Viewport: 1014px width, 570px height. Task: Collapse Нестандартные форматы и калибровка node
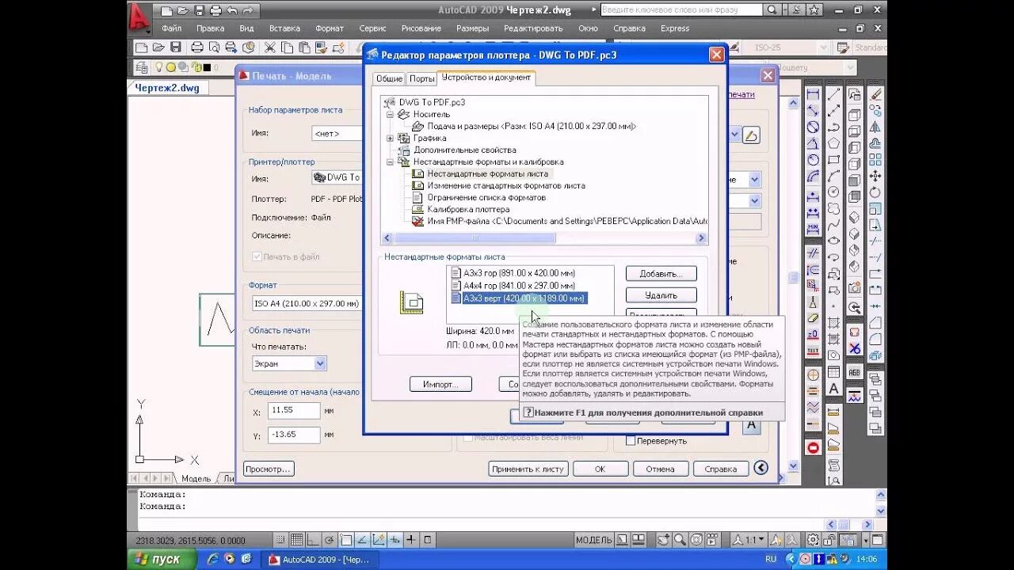(x=390, y=161)
